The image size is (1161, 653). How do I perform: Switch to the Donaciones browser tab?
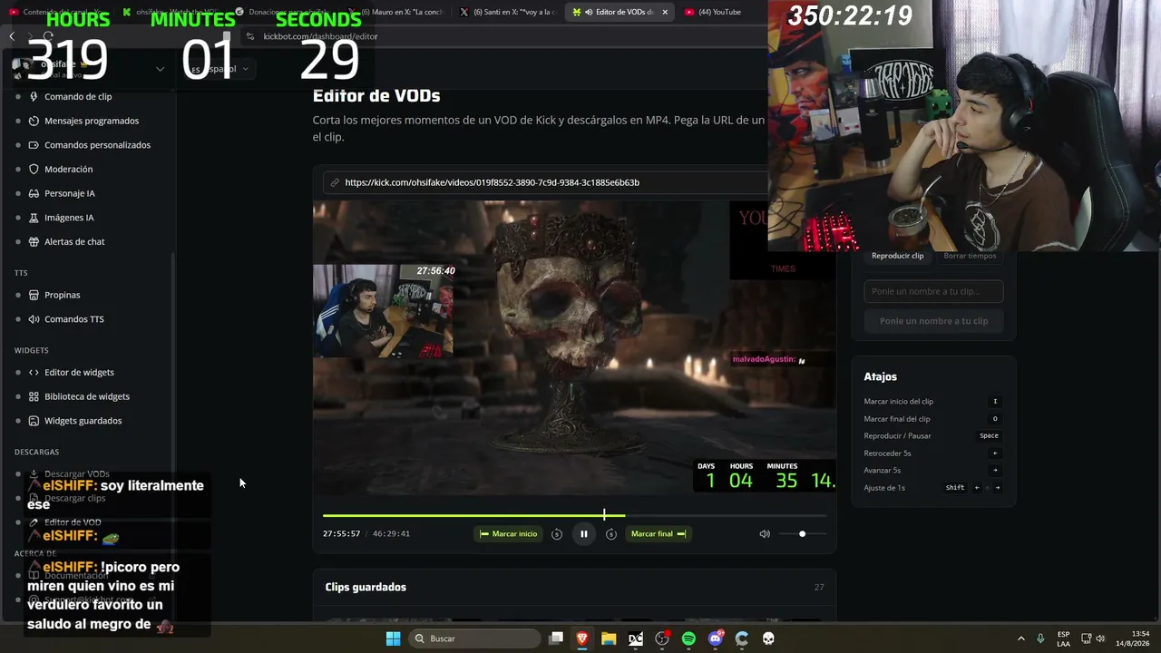pyautogui.click(x=285, y=12)
